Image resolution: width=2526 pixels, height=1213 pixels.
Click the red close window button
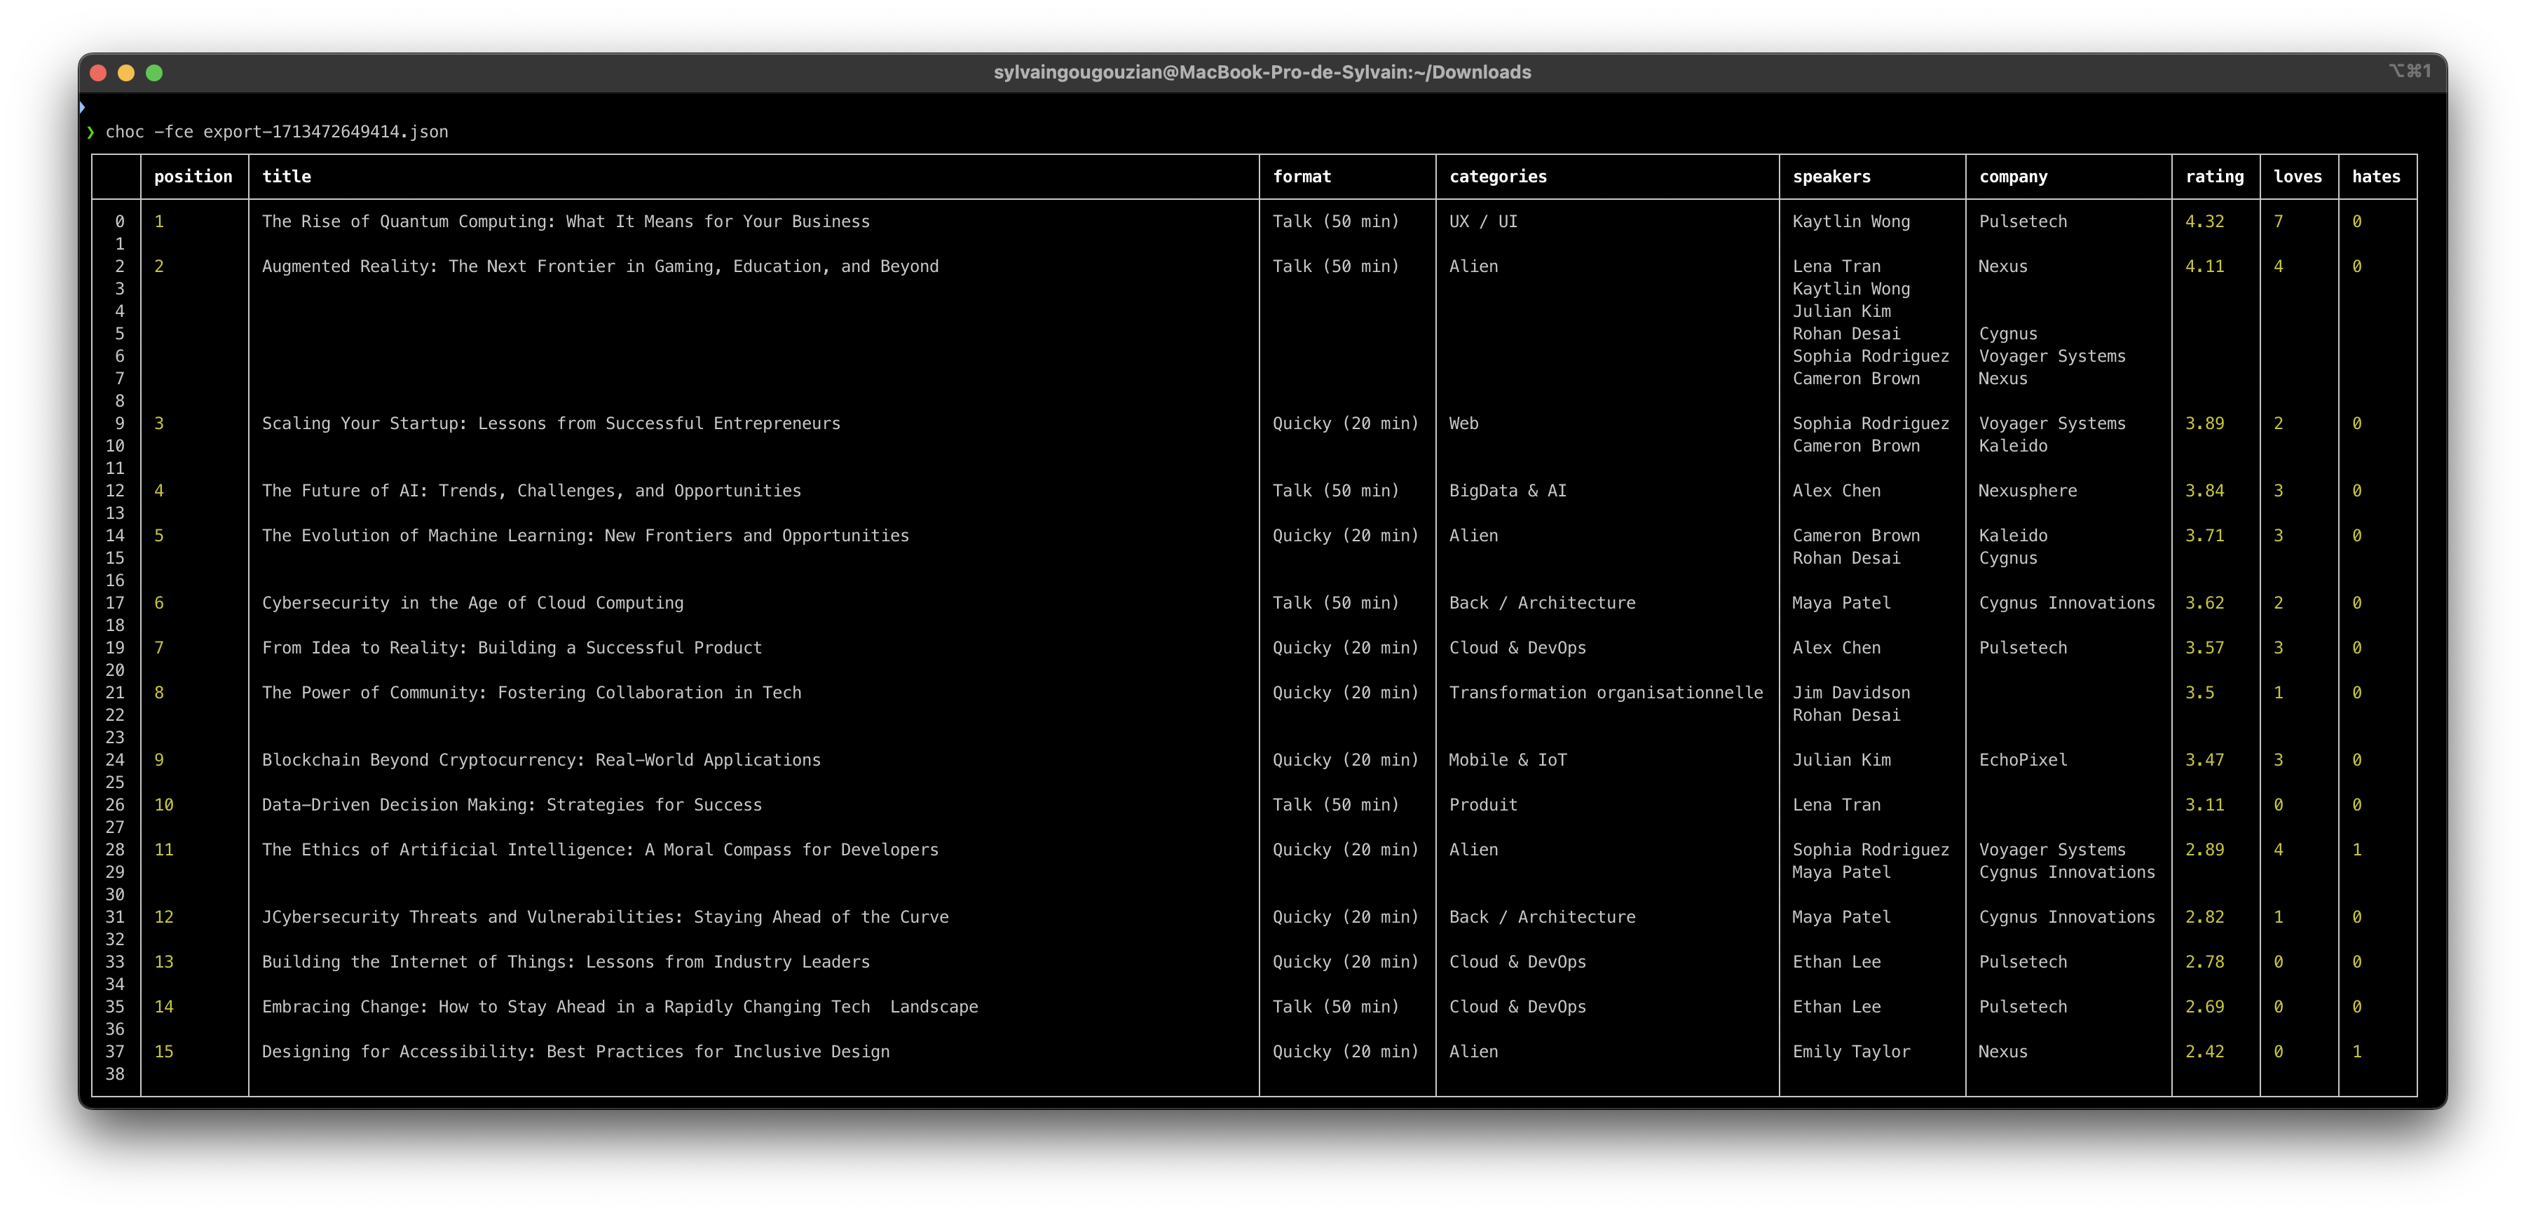(98, 72)
